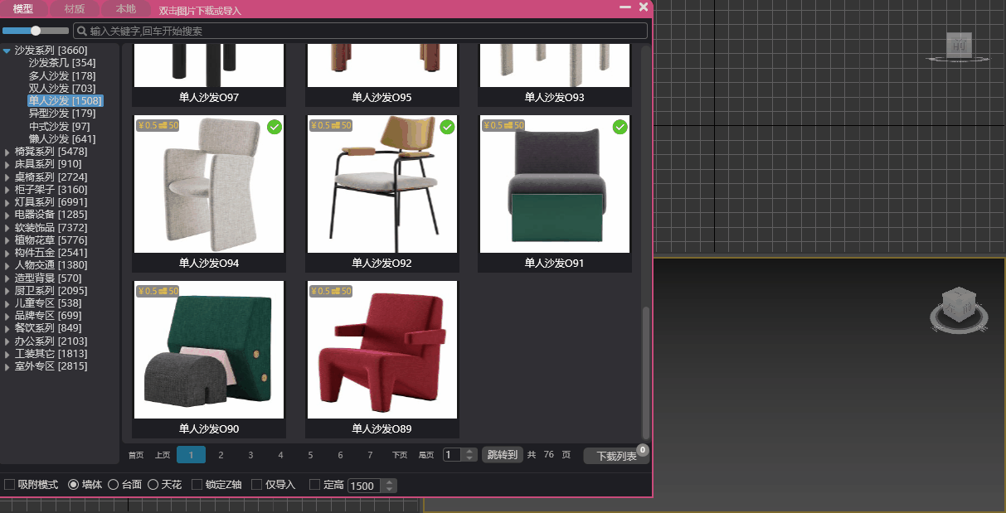Click the 跳转到 button

pyautogui.click(x=502, y=454)
